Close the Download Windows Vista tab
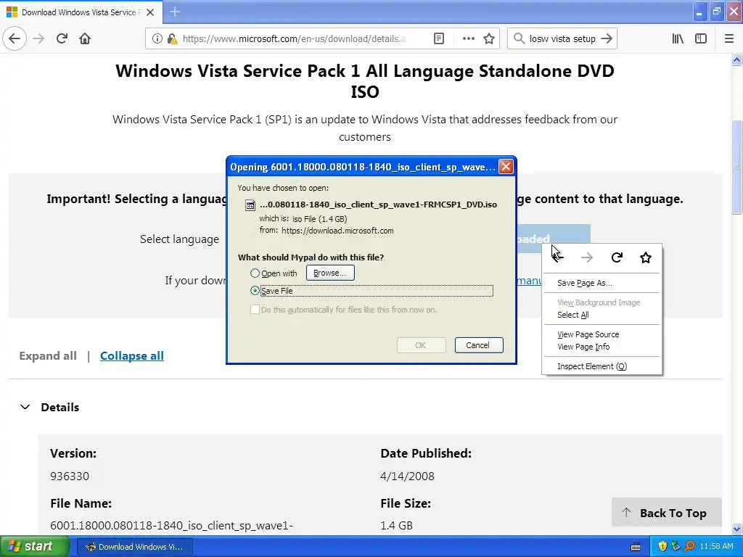Screen dimensions: 743x557 click(x=150, y=12)
